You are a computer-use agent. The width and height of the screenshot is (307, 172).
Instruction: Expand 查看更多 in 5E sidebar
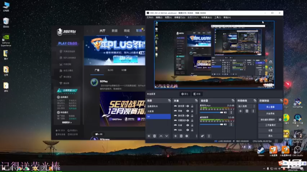[67, 122]
